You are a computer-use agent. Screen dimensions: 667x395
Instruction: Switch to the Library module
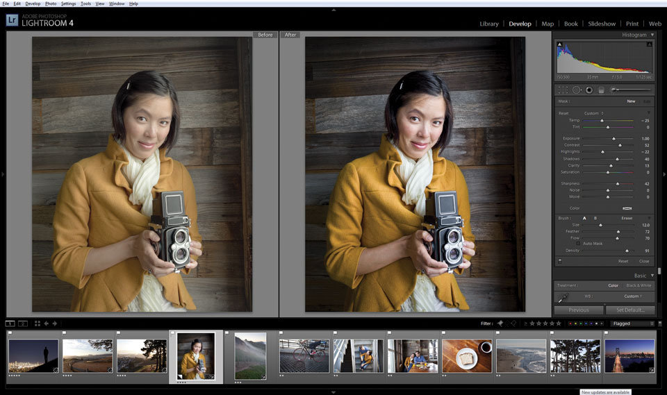pyautogui.click(x=488, y=24)
